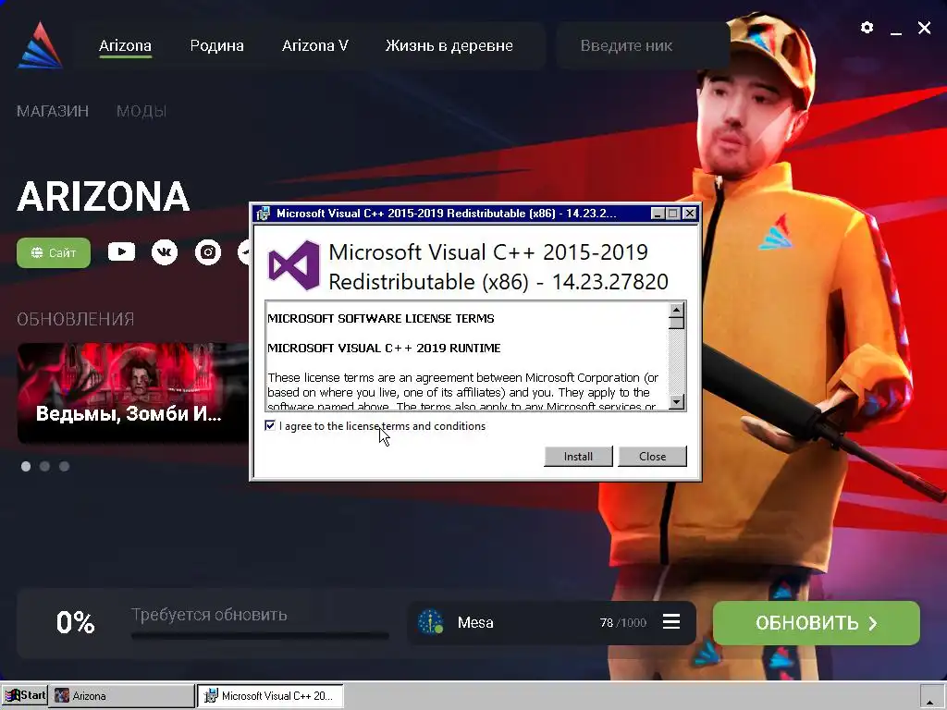This screenshot has height=710, width=947.
Task: Open the Windows Start button
Action: pos(24,695)
